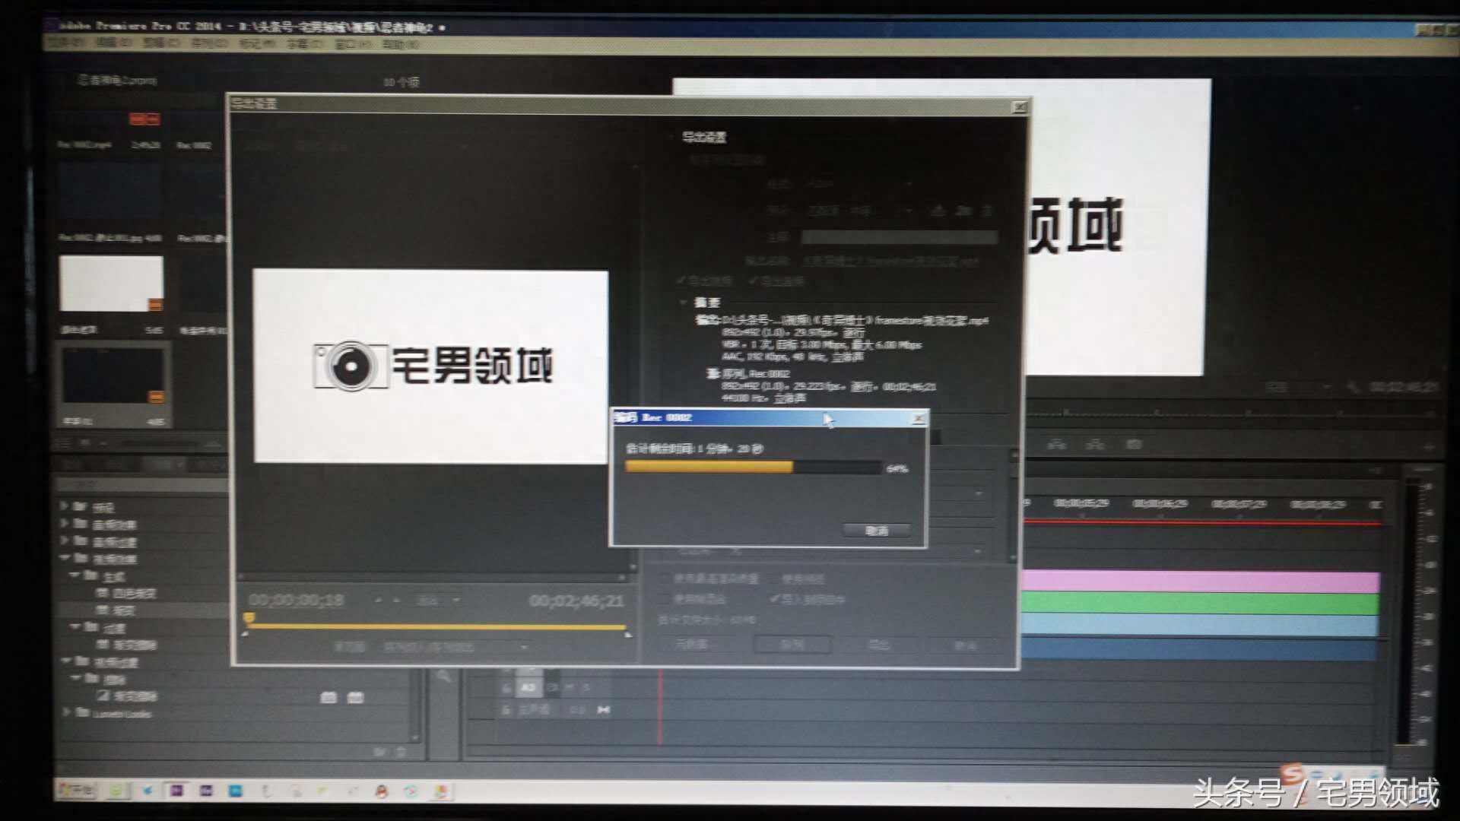1460x821 pixels.
Task: Click the magnifier icon beside the effects panel
Action: (x=443, y=676)
